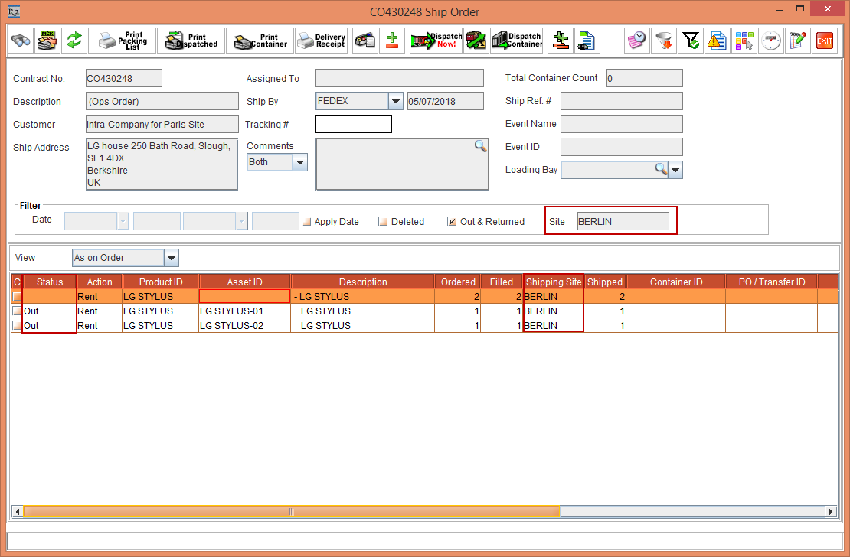Open the warning document icon
850x557 pixels.
tap(717, 41)
